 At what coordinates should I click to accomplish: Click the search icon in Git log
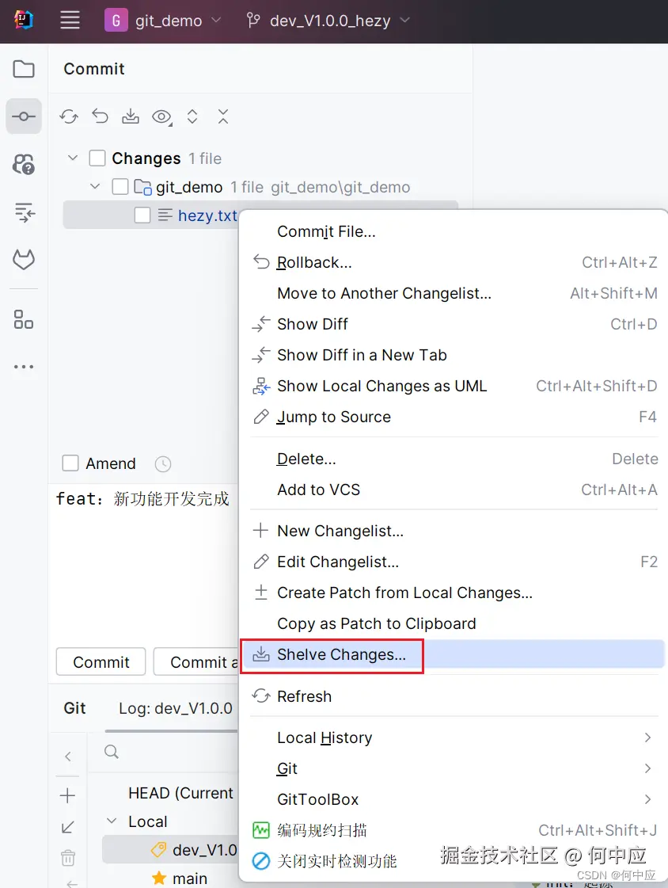(112, 752)
